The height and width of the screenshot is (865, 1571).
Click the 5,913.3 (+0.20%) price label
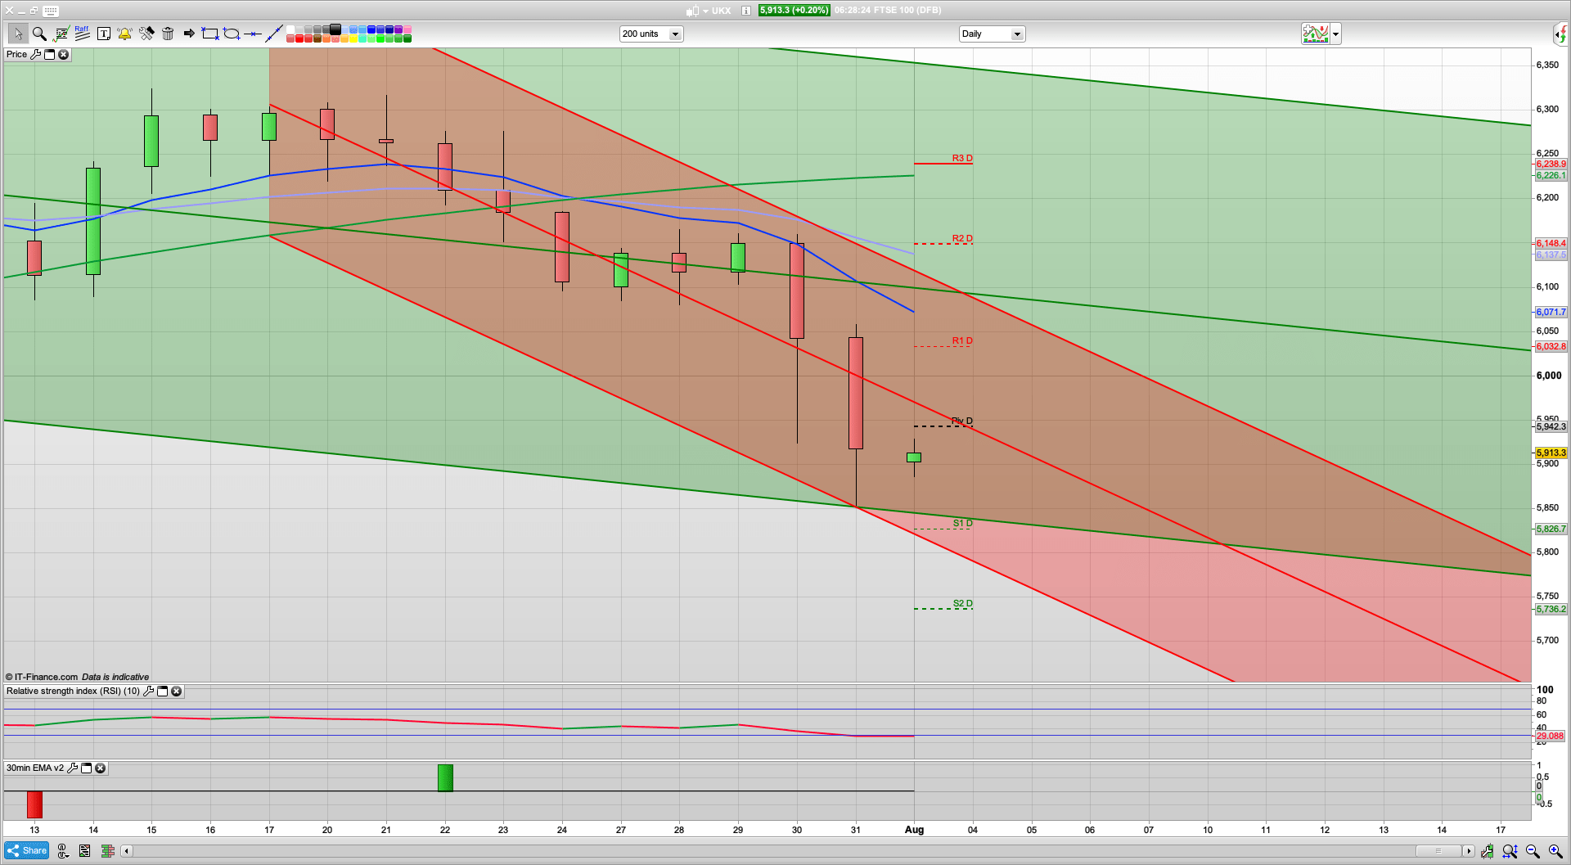click(794, 11)
